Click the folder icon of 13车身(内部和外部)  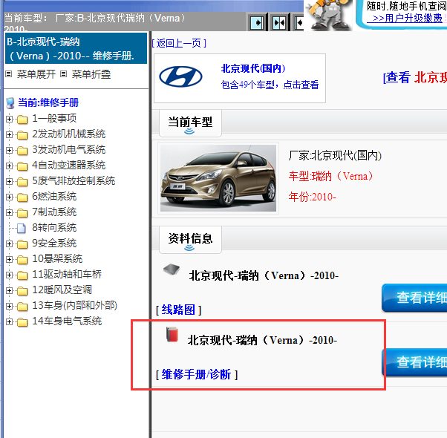coord(22,307)
